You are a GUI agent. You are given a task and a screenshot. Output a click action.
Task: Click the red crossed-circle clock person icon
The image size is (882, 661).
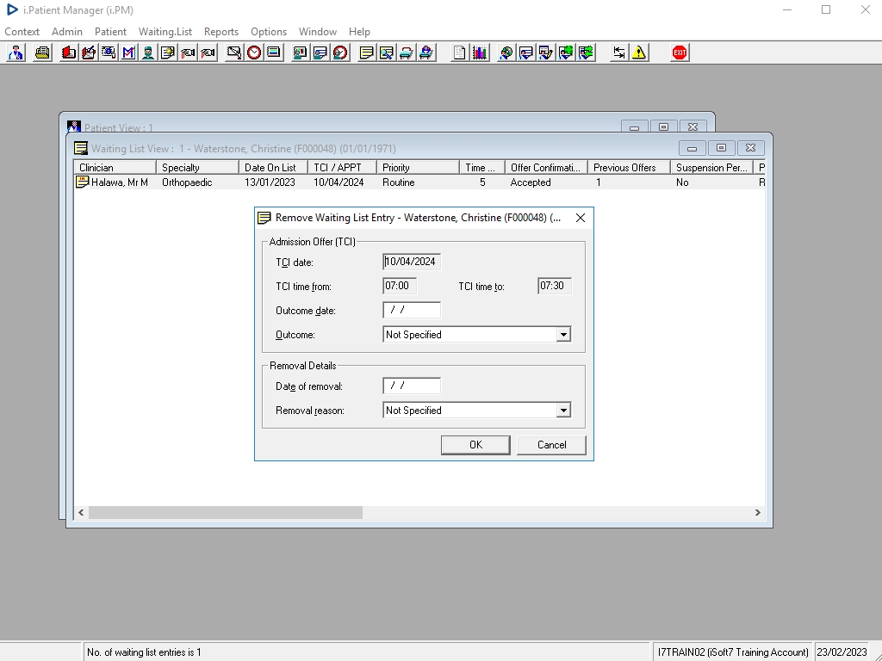click(x=340, y=53)
